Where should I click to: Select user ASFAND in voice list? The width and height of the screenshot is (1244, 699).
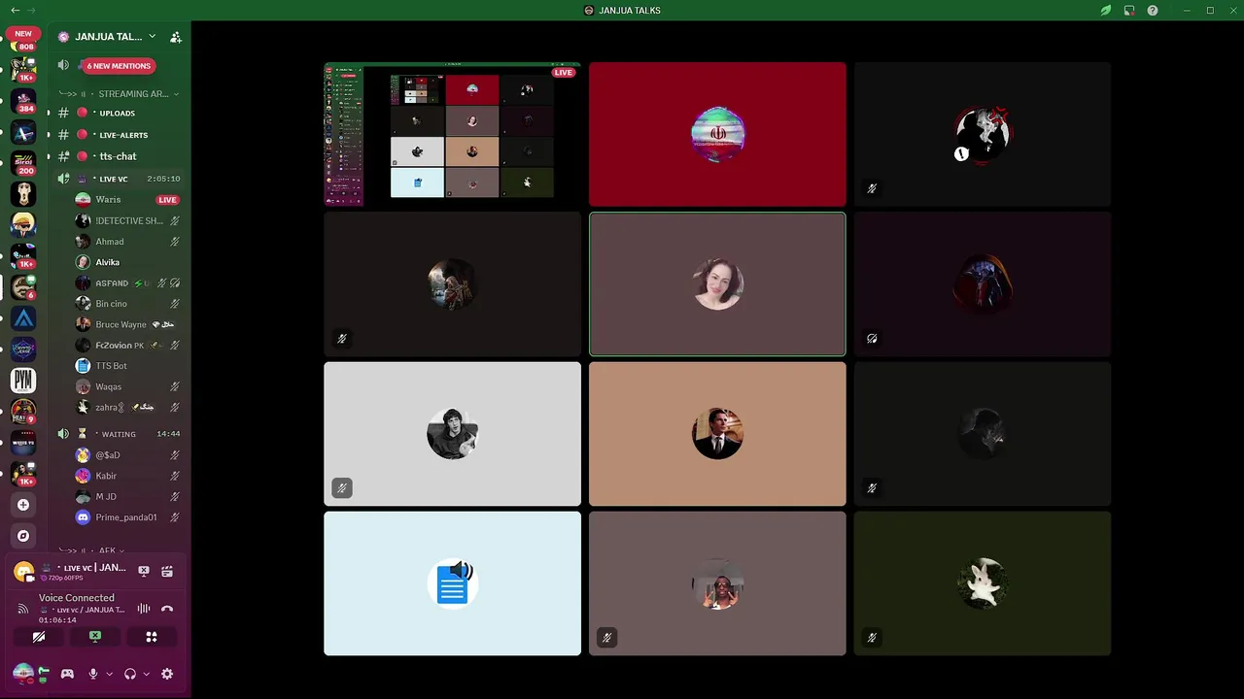[128, 283]
